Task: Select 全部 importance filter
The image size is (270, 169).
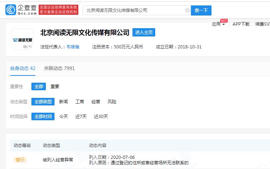Action: (39, 86)
